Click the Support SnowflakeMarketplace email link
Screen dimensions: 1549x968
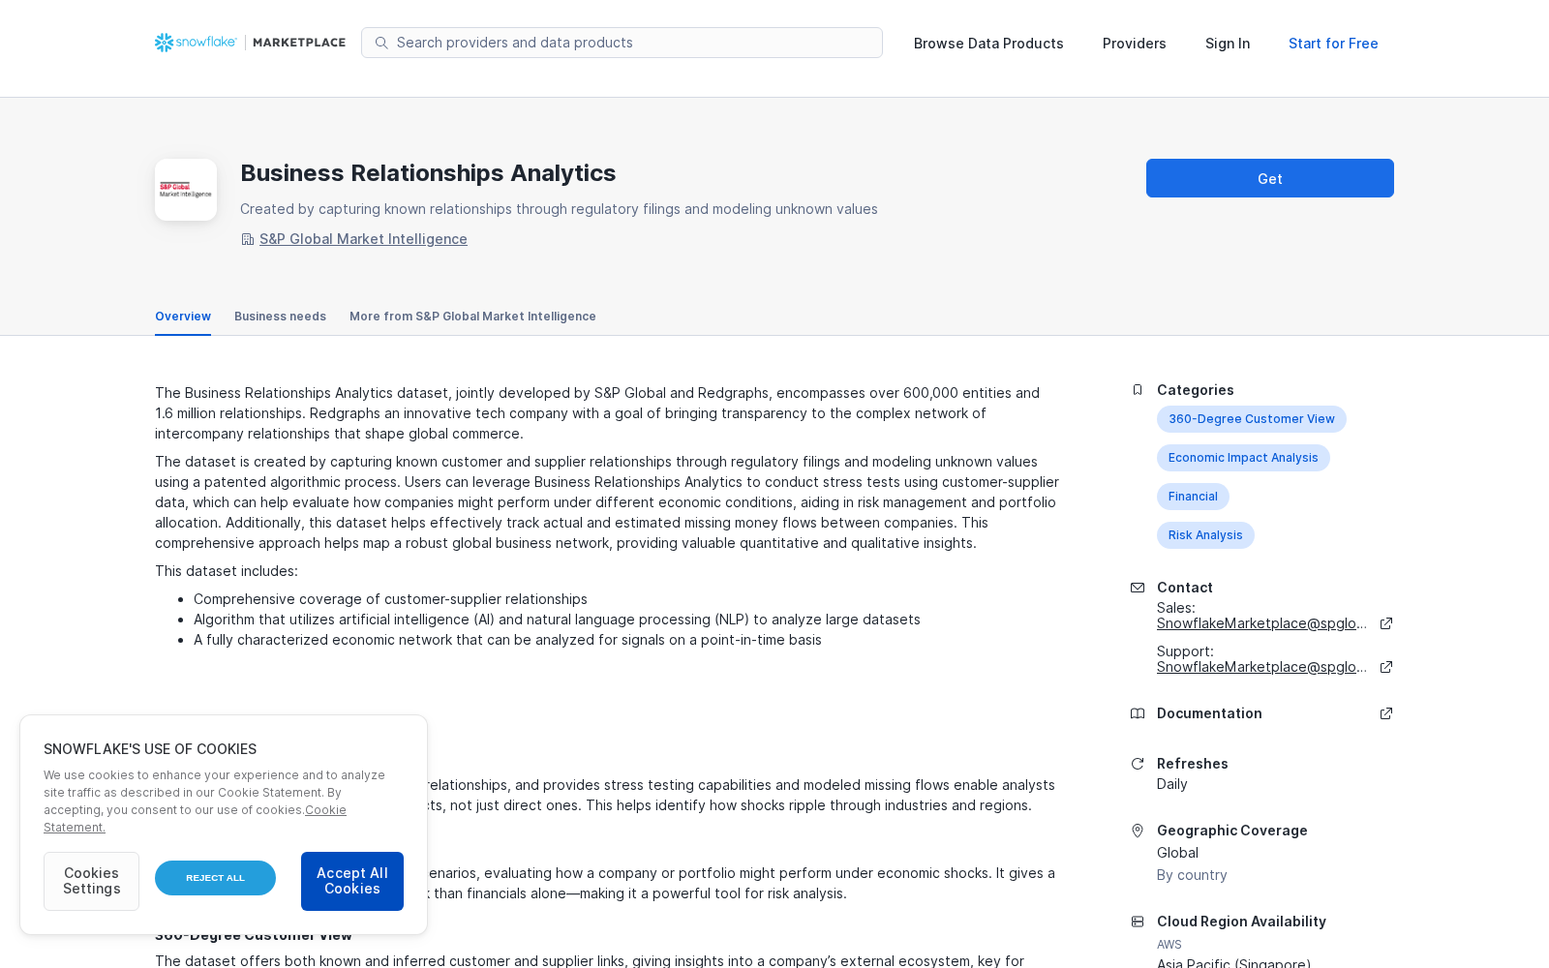coord(1261,667)
